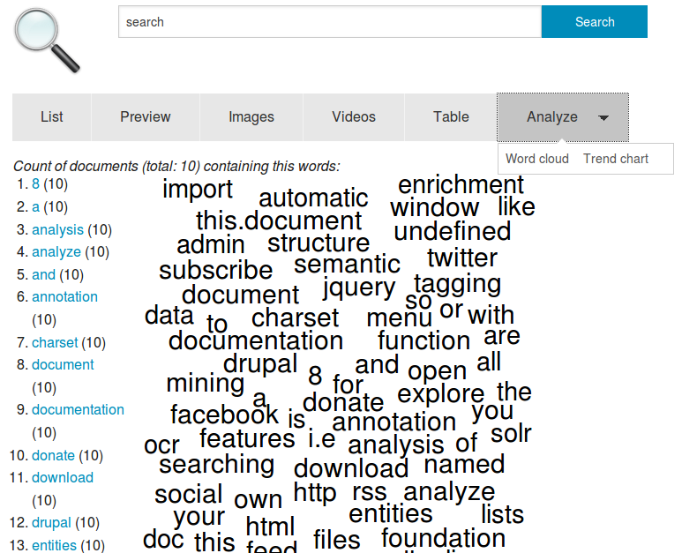
Task: Click 'foundation' in the word cloud
Action: 443,537
